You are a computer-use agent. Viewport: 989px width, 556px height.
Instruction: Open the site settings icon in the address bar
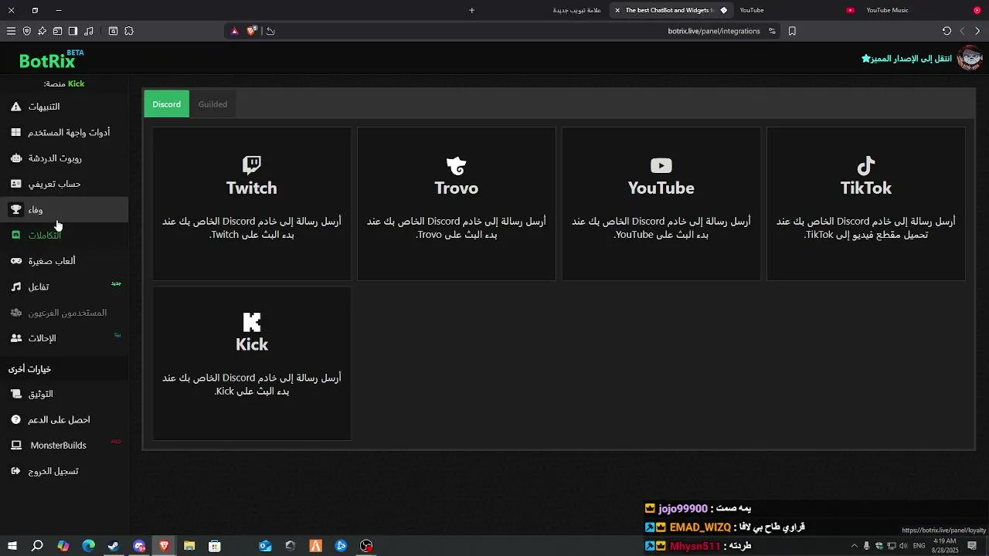click(772, 31)
